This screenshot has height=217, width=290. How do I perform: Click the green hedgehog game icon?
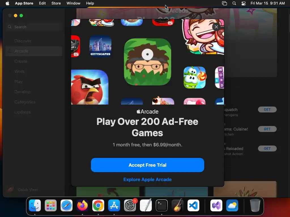pos(147,62)
